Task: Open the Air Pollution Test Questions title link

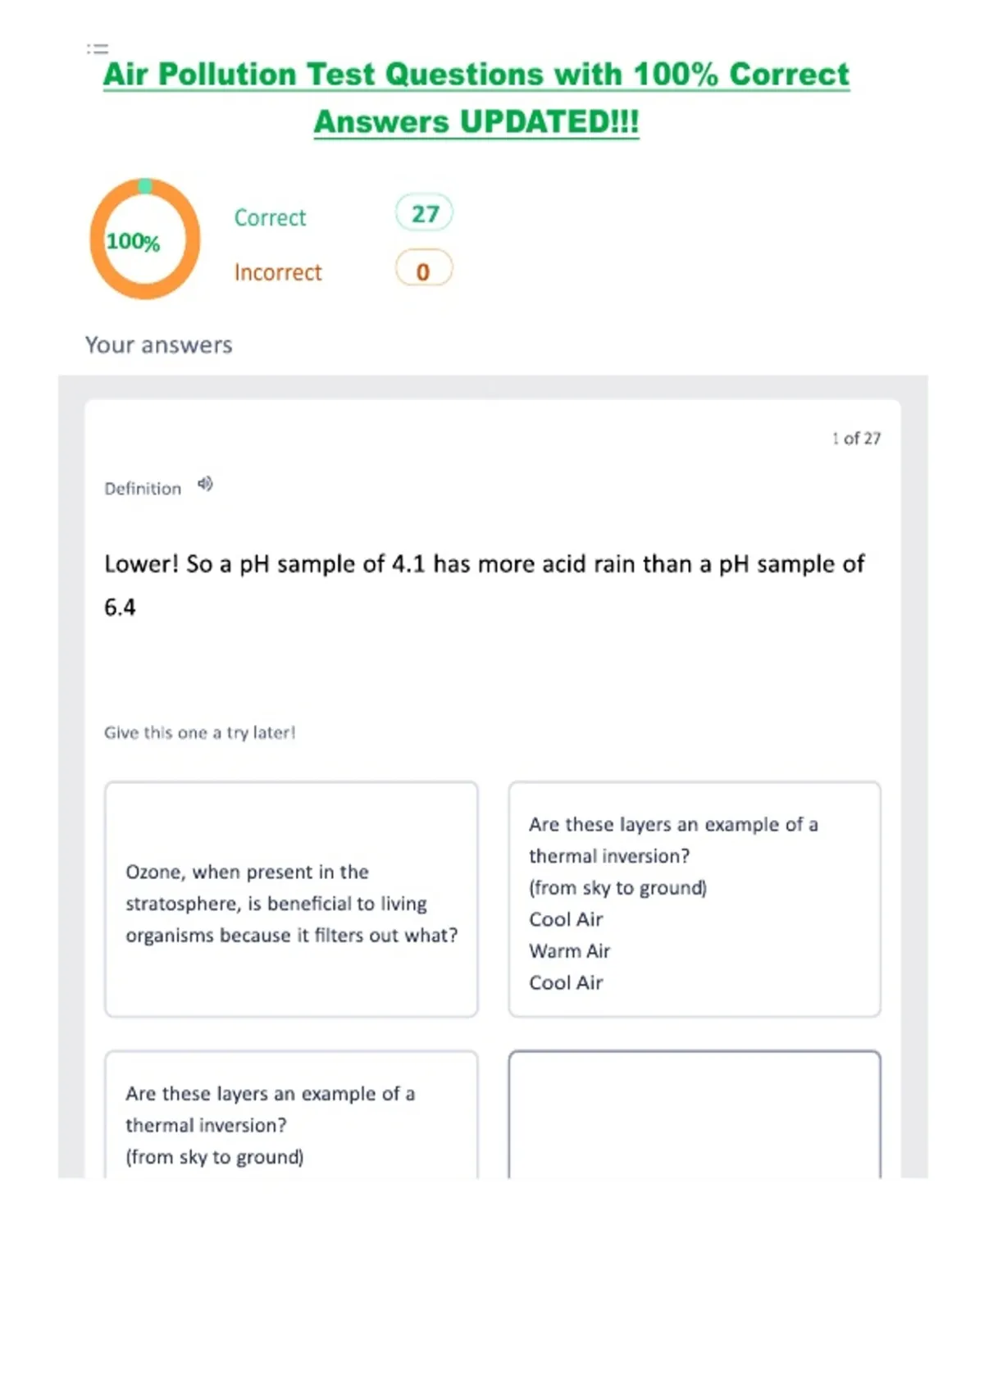Action: point(476,75)
